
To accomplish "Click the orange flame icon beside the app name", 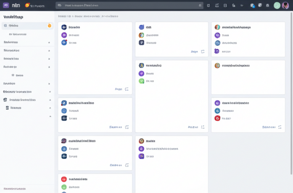I will point(27,5).
